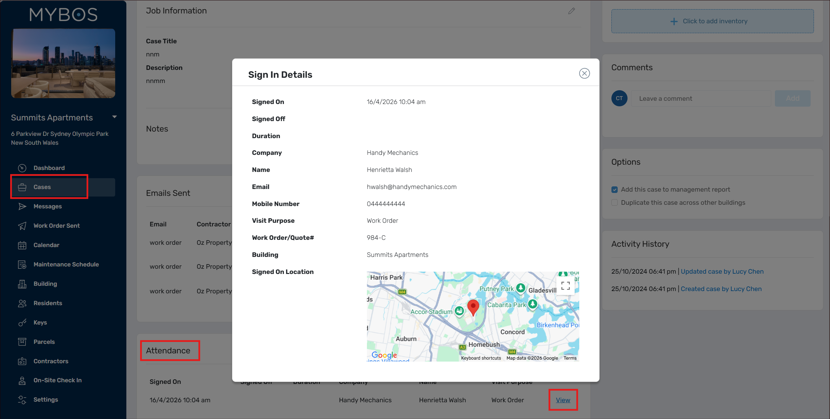Open the Contractors menu item
This screenshot has width=830, height=419.
coord(51,361)
